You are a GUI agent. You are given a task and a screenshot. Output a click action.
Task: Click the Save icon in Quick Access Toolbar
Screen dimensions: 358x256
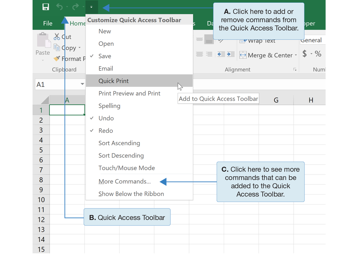45,7
